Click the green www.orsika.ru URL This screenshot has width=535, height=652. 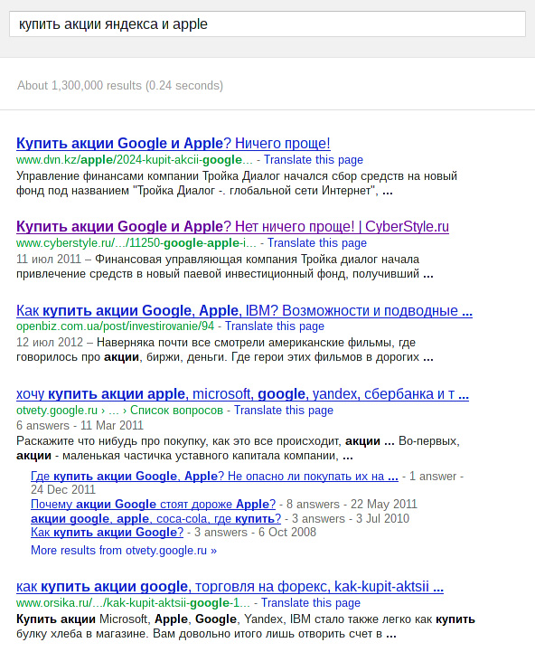click(133, 603)
